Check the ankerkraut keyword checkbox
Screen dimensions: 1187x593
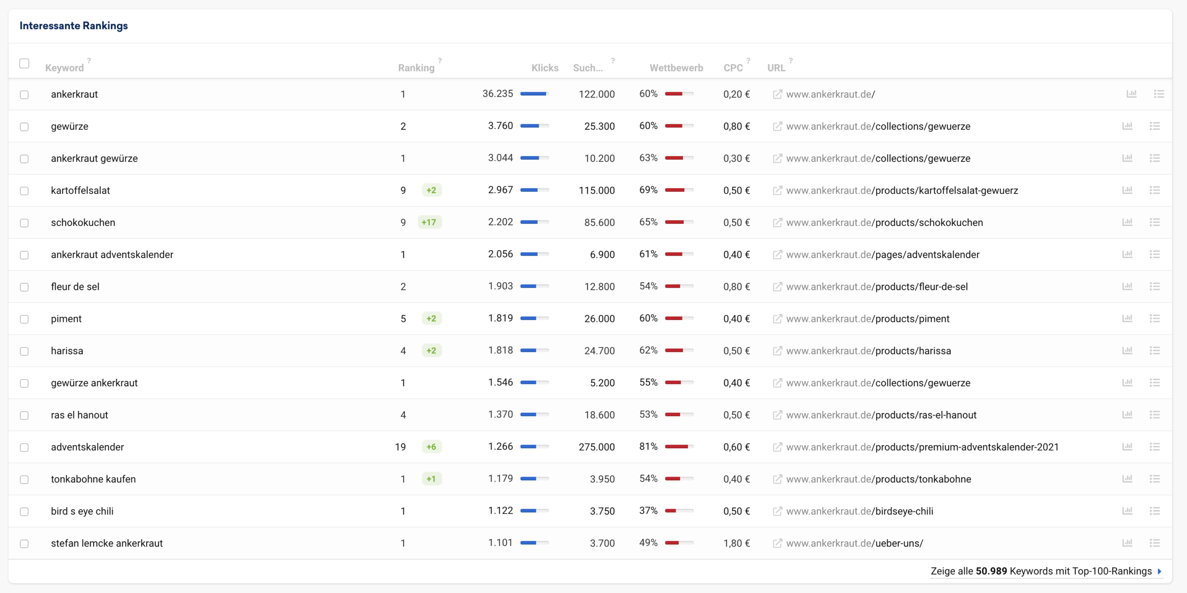click(x=24, y=94)
